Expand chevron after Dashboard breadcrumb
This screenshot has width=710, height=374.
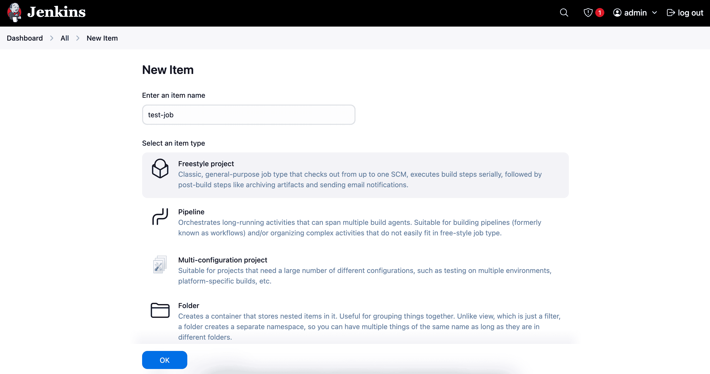51,38
